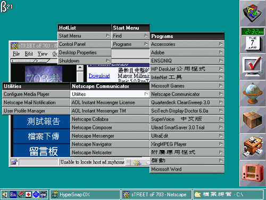Select Programs in the Start Menu

pos(130,44)
